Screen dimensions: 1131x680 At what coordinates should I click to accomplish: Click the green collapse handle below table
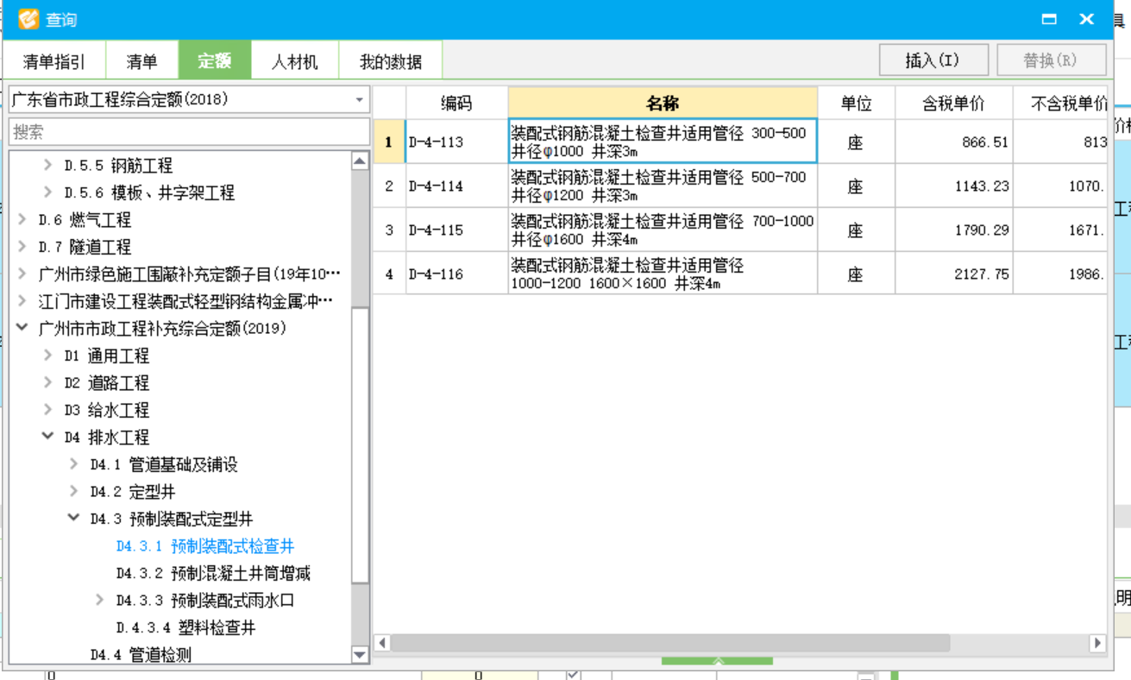tap(717, 661)
